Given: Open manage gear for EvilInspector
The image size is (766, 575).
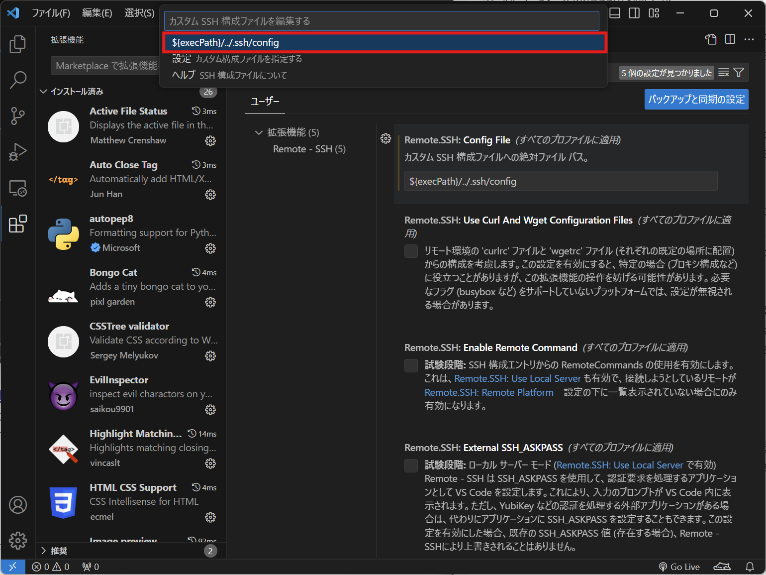Looking at the screenshot, I should pos(210,410).
